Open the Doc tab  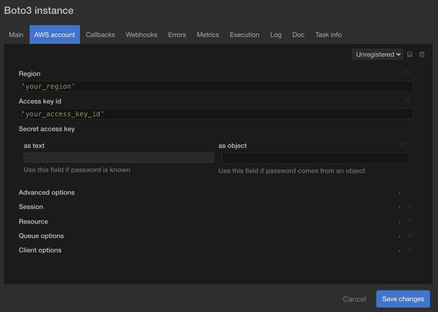coord(298,35)
